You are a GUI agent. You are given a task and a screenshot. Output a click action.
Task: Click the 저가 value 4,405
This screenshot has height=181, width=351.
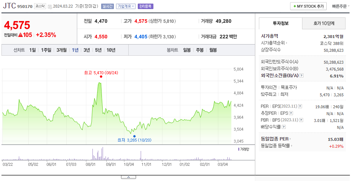pyautogui.click(x=141, y=37)
